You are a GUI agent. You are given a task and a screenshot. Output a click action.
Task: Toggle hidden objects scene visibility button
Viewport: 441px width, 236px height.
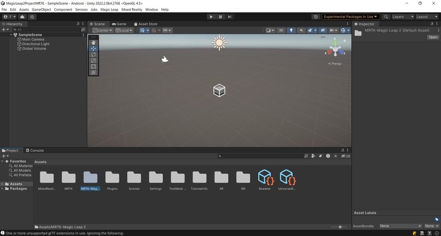pos(323,30)
